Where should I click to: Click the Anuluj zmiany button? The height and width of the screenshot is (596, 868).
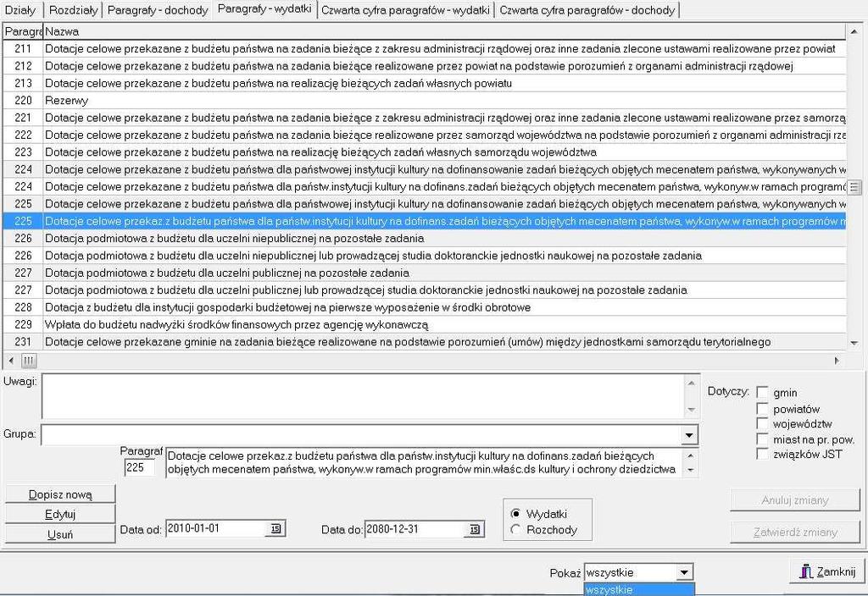pyautogui.click(x=795, y=499)
